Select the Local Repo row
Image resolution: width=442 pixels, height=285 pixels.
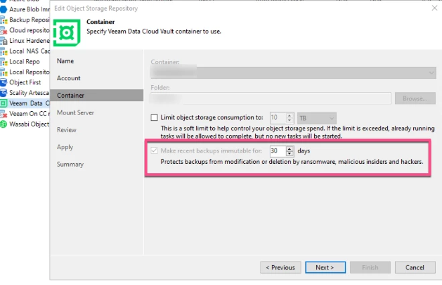pos(25,62)
